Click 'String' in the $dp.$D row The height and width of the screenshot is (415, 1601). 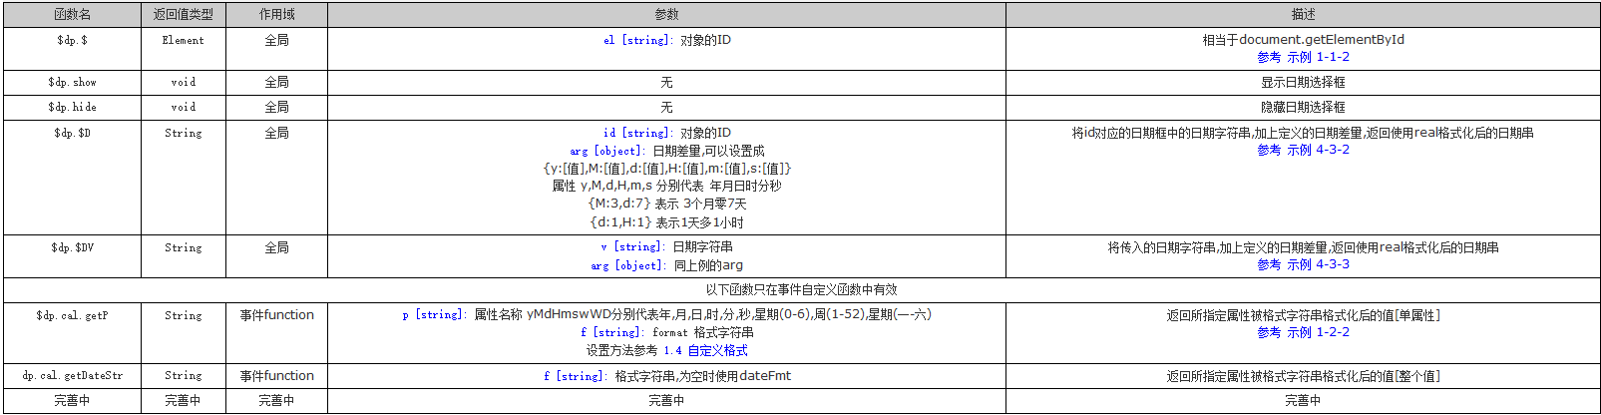(x=184, y=133)
